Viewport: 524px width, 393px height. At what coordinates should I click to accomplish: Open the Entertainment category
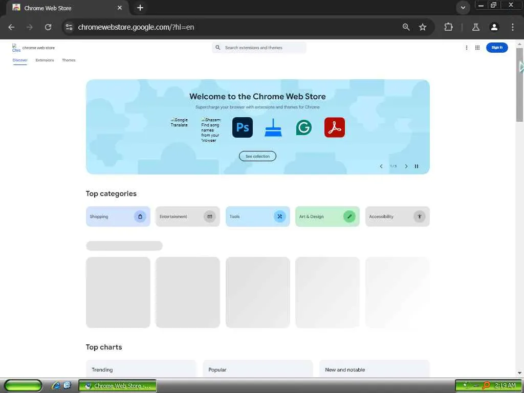pyautogui.click(x=188, y=216)
